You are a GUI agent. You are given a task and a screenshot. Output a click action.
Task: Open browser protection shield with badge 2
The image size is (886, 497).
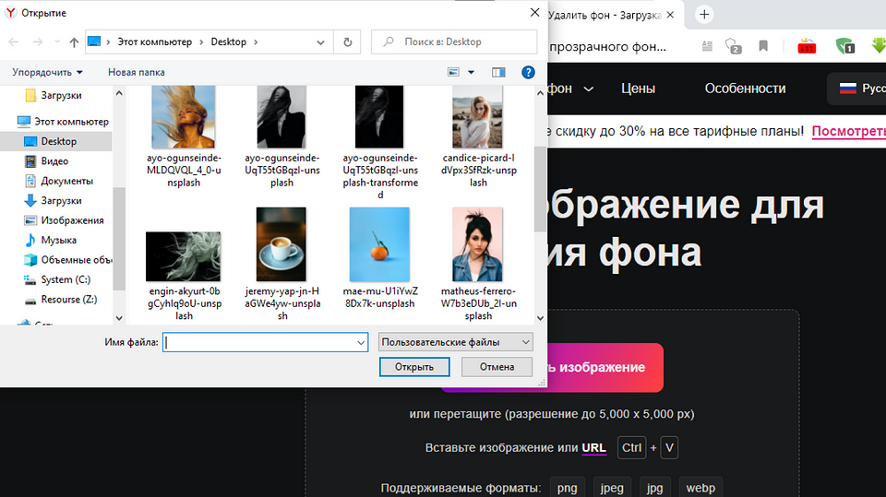pyautogui.click(x=733, y=46)
